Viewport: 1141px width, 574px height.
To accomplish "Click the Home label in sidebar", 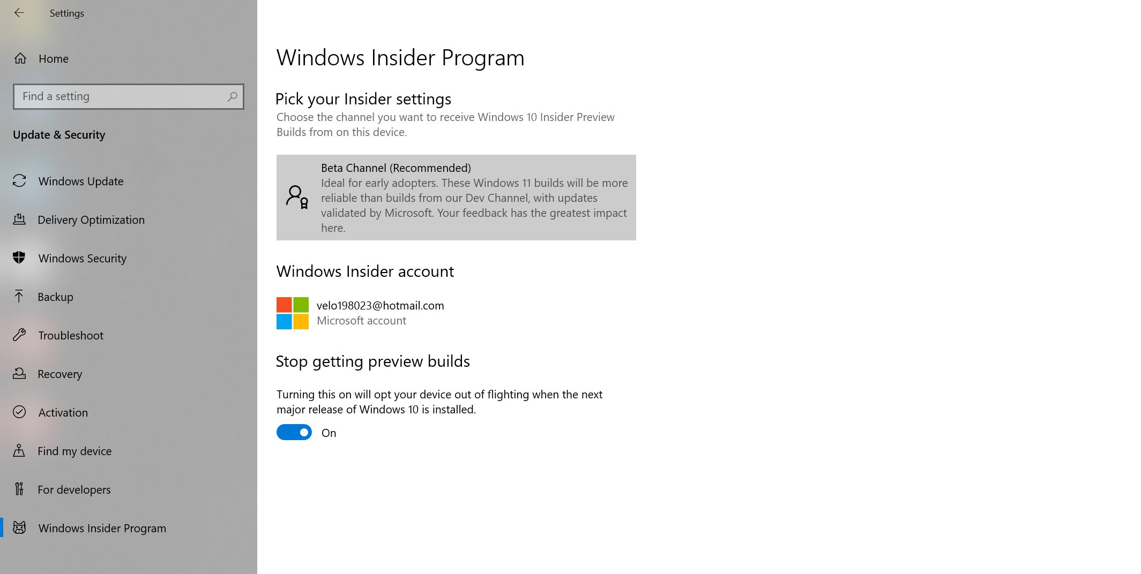I will [54, 58].
